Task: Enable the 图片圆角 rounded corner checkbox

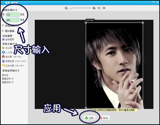Action: 3,31
